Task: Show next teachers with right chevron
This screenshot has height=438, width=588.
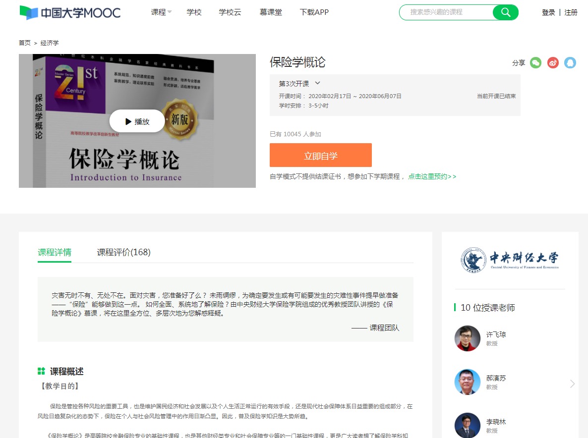Action: (572, 383)
